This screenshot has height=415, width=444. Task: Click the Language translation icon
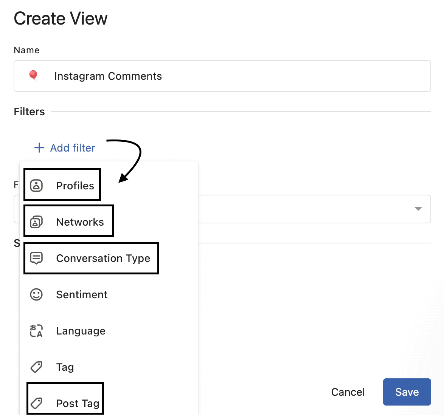coord(36,331)
